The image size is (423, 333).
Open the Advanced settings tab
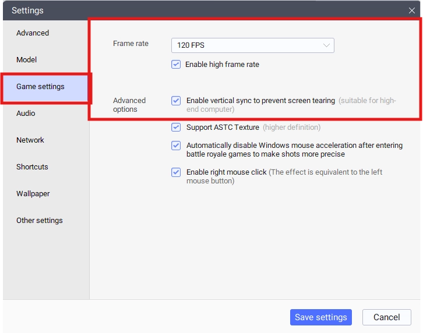(33, 33)
